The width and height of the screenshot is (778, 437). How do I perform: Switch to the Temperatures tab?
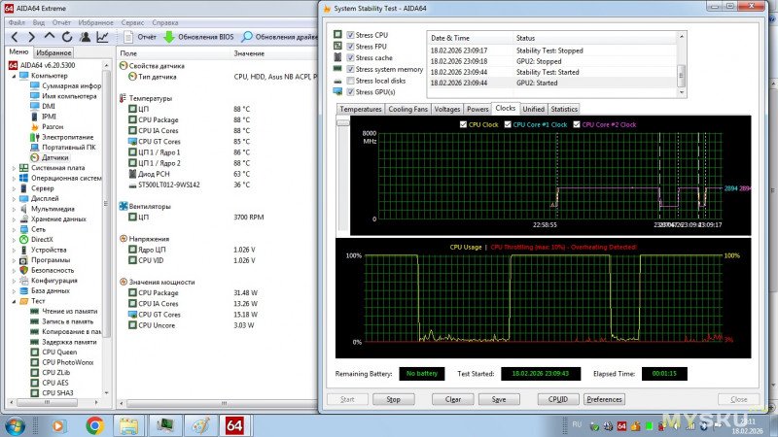359,109
